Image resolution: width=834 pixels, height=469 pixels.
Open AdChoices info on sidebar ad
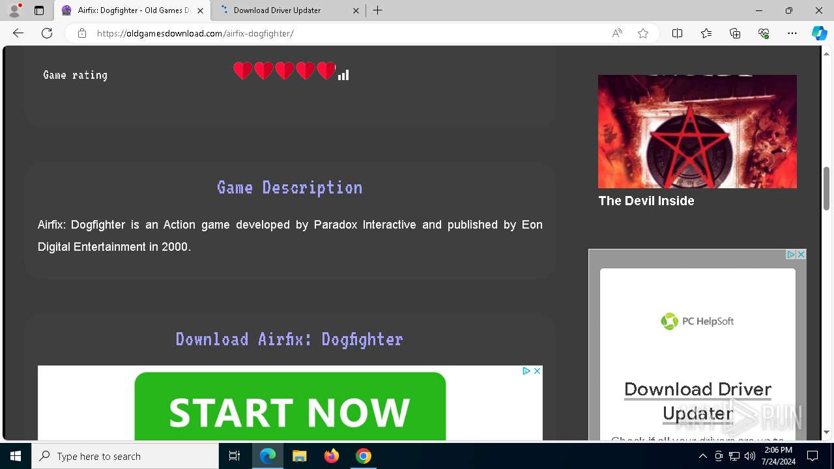[790, 254]
